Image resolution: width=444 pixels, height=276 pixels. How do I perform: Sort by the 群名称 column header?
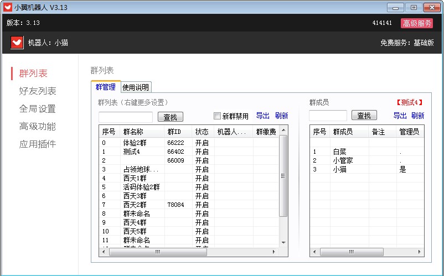(x=133, y=132)
